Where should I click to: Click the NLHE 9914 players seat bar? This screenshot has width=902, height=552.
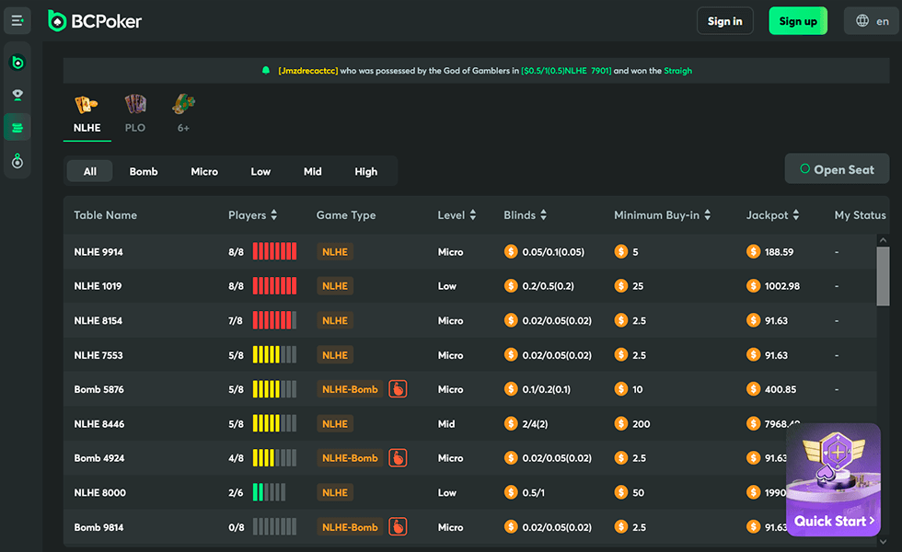click(x=274, y=251)
